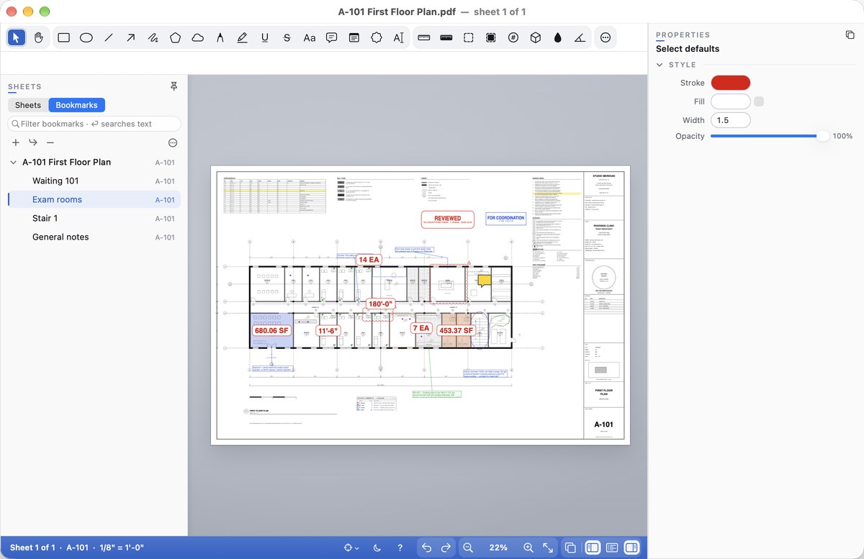This screenshot has height=559, width=864.
Task: Toggle the left sidebar panel
Action: click(x=593, y=547)
